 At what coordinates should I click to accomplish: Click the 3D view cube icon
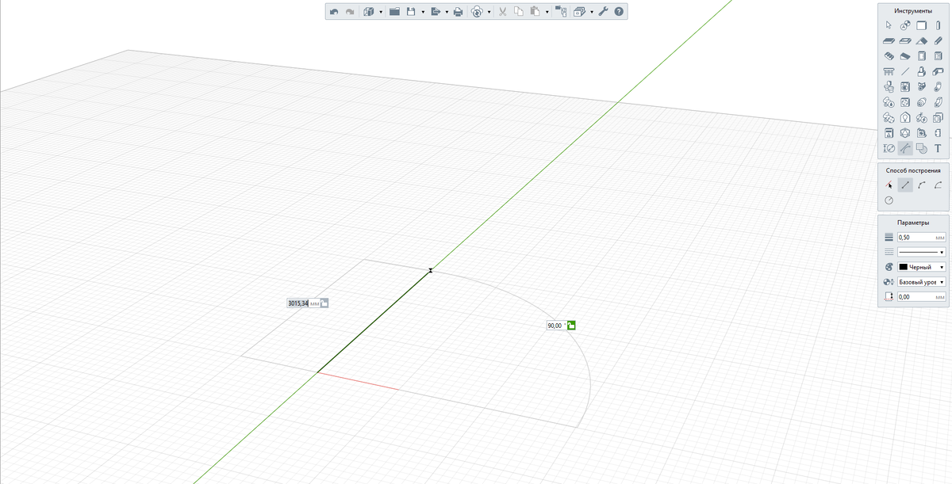click(369, 12)
